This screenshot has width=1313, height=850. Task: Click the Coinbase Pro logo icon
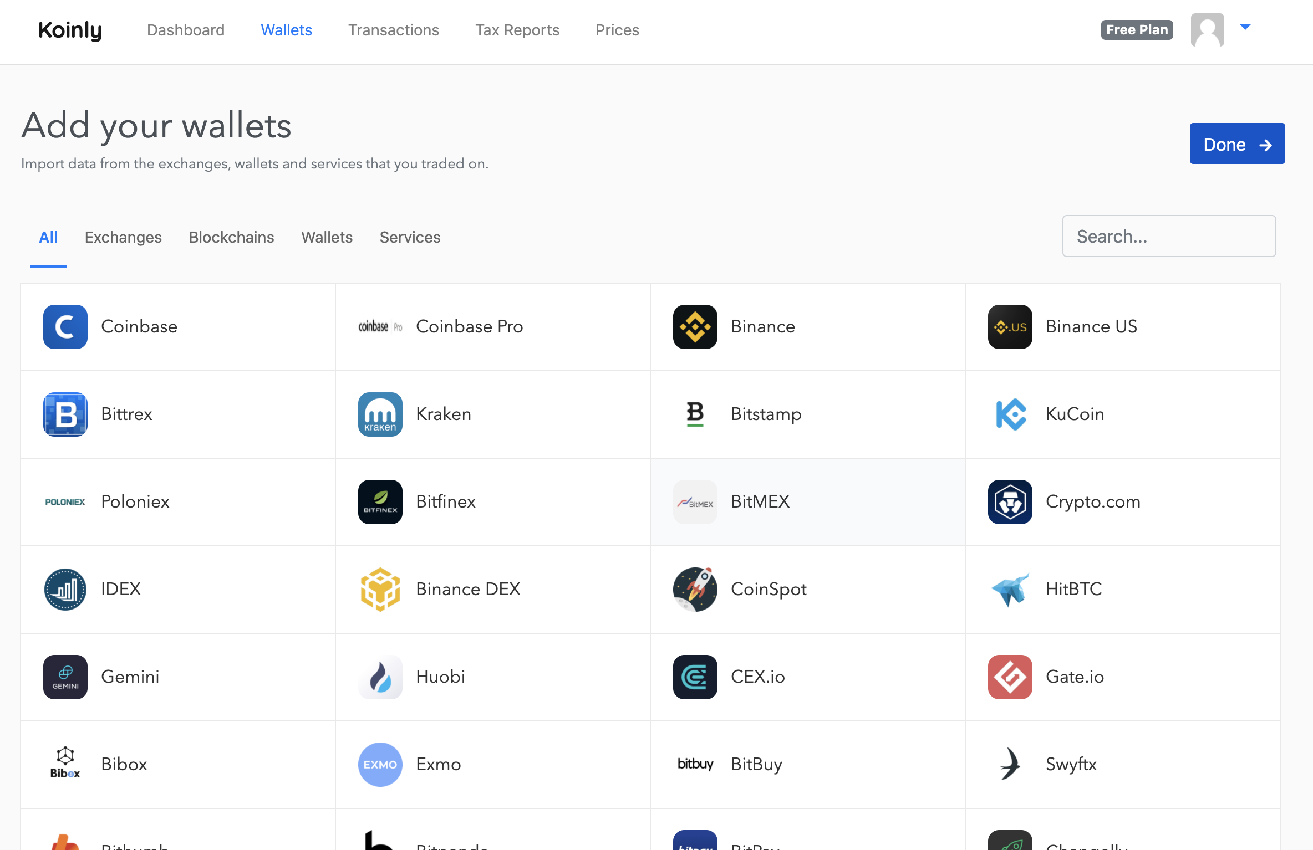click(x=380, y=327)
